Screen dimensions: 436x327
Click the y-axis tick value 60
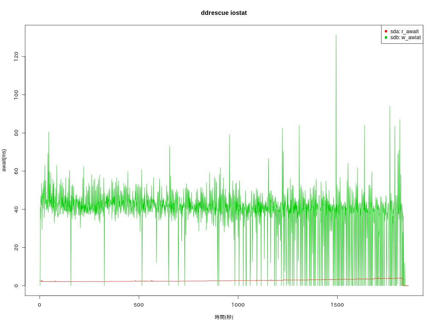tap(16, 171)
